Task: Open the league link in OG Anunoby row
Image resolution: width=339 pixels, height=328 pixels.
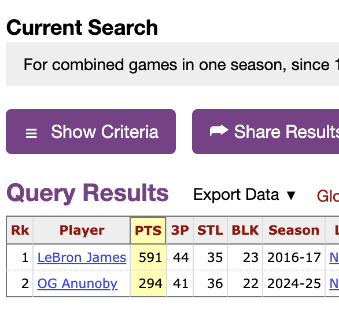Action: (334, 283)
